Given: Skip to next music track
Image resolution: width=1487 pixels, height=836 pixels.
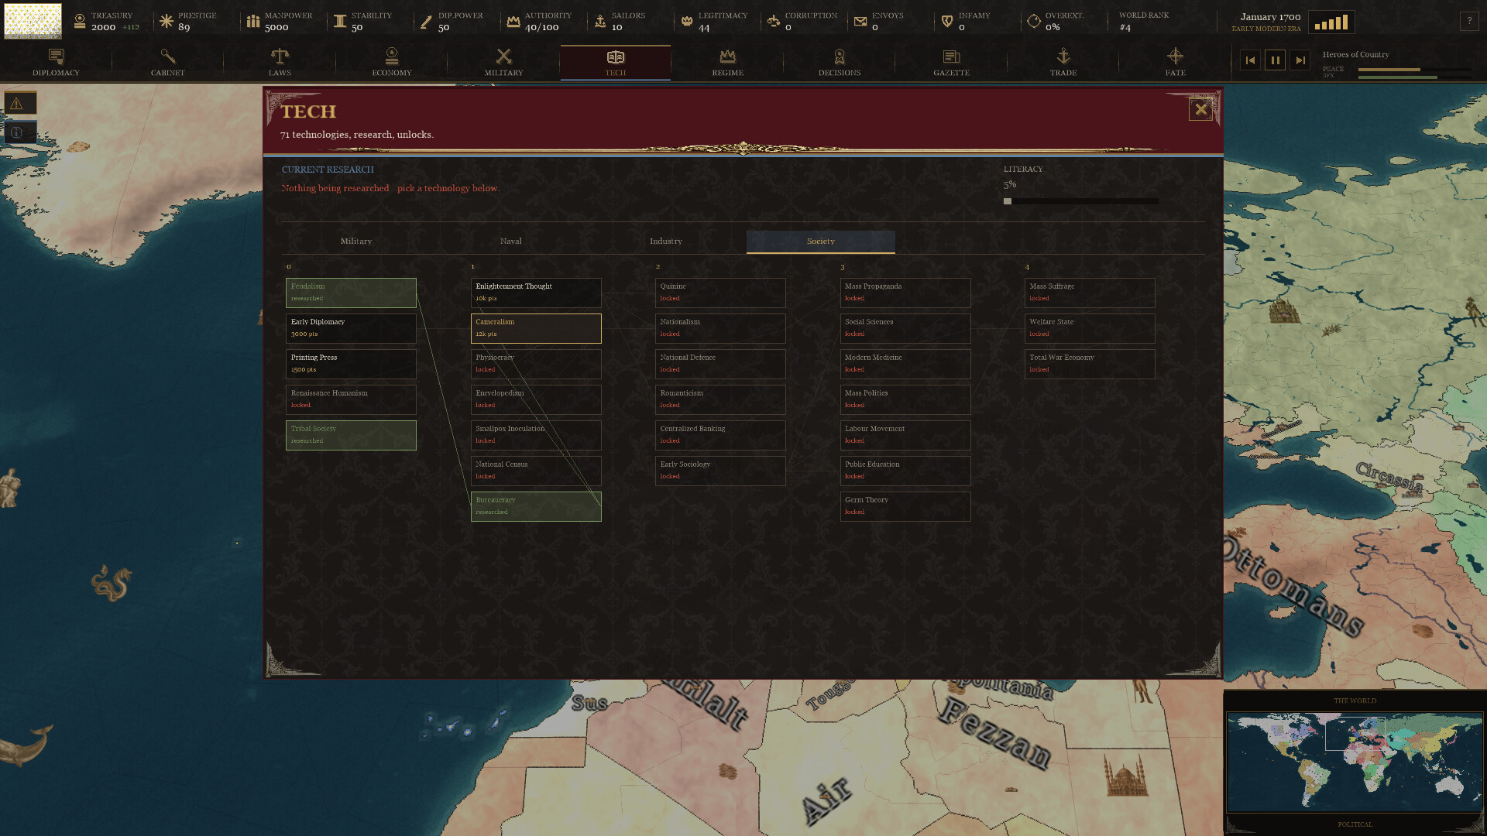Looking at the screenshot, I should coord(1300,60).
